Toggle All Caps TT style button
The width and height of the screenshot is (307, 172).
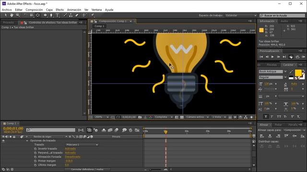(x=279, y=117)
